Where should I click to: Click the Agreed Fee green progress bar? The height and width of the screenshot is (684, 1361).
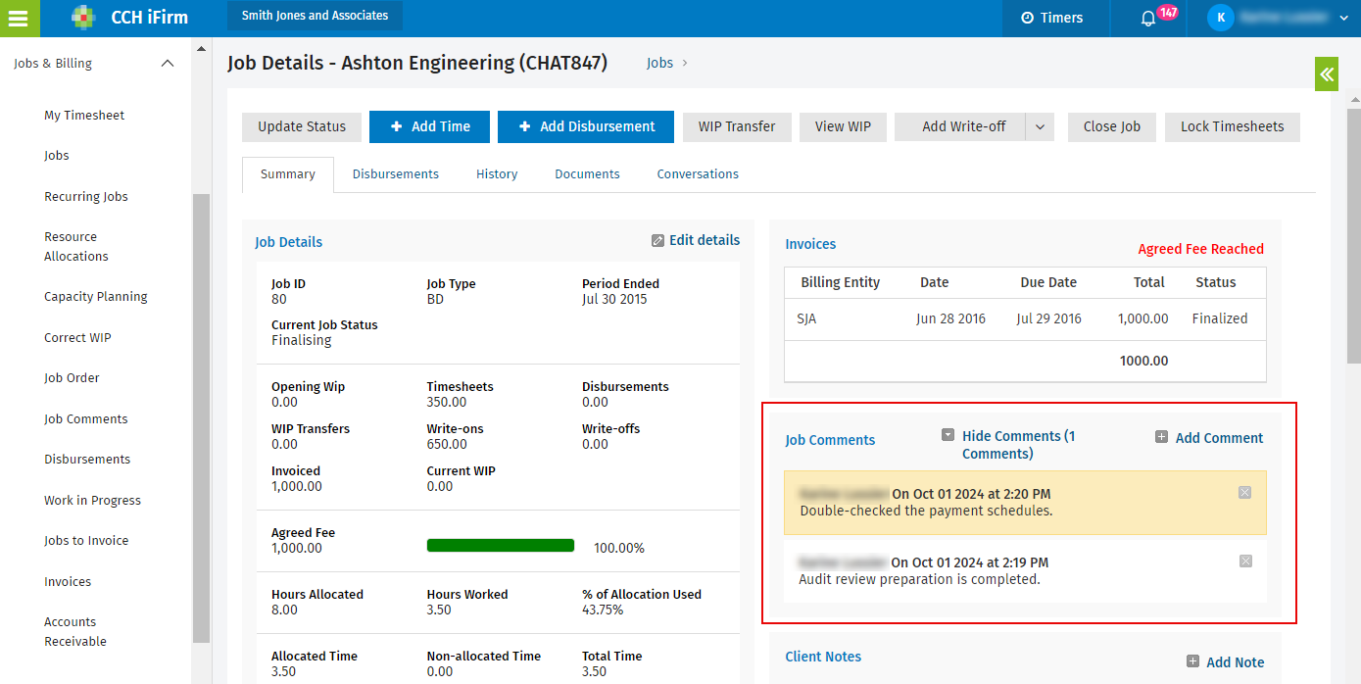click(501, 546)
